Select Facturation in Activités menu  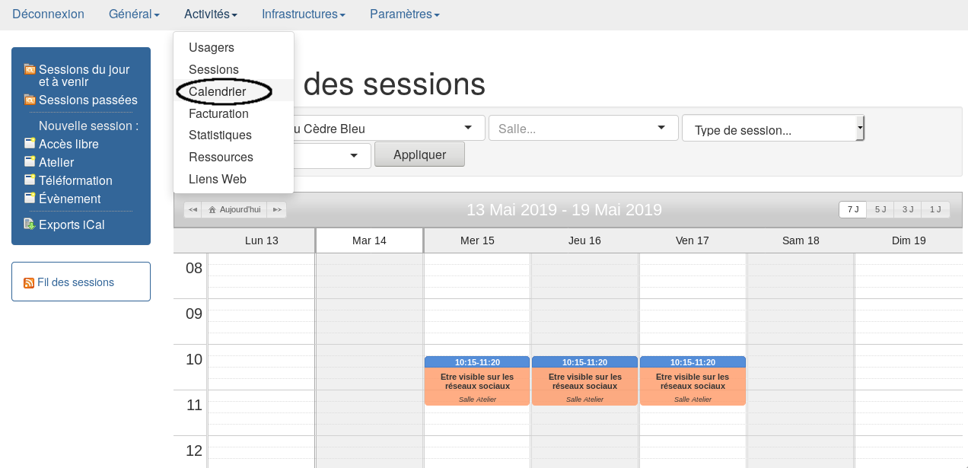pos(218,113)
